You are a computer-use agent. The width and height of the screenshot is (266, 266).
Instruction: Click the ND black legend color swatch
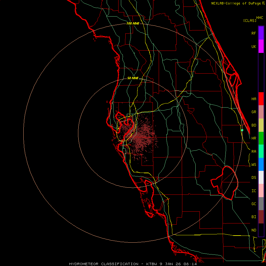(261, 230)
